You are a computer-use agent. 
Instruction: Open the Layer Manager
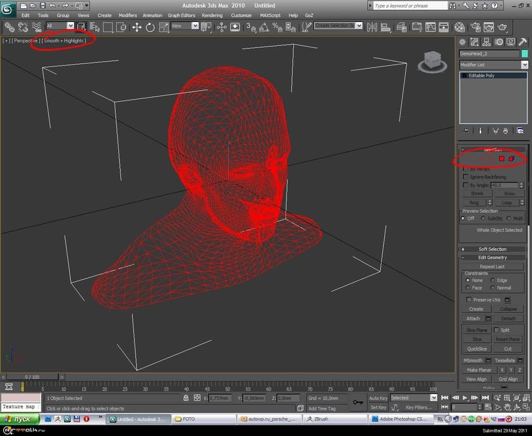pos(402,27)
